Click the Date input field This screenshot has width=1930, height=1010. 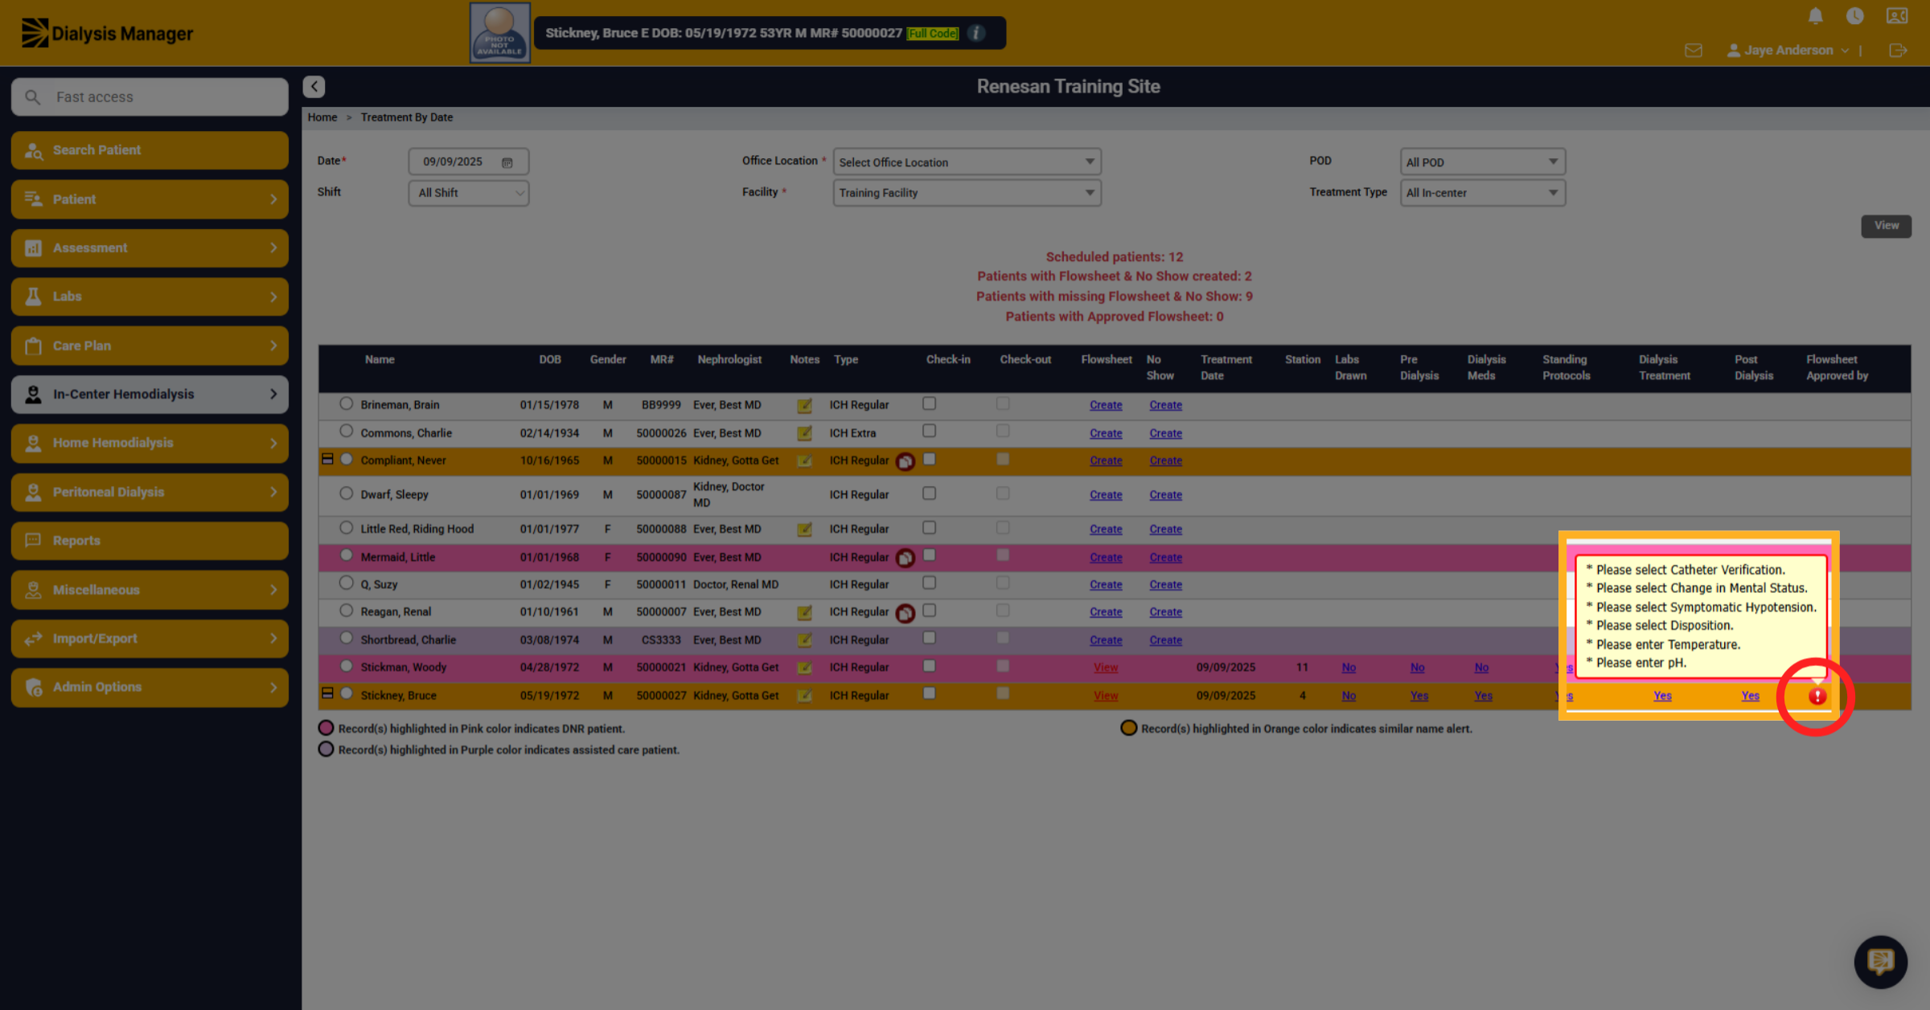[x=468, y=162]
